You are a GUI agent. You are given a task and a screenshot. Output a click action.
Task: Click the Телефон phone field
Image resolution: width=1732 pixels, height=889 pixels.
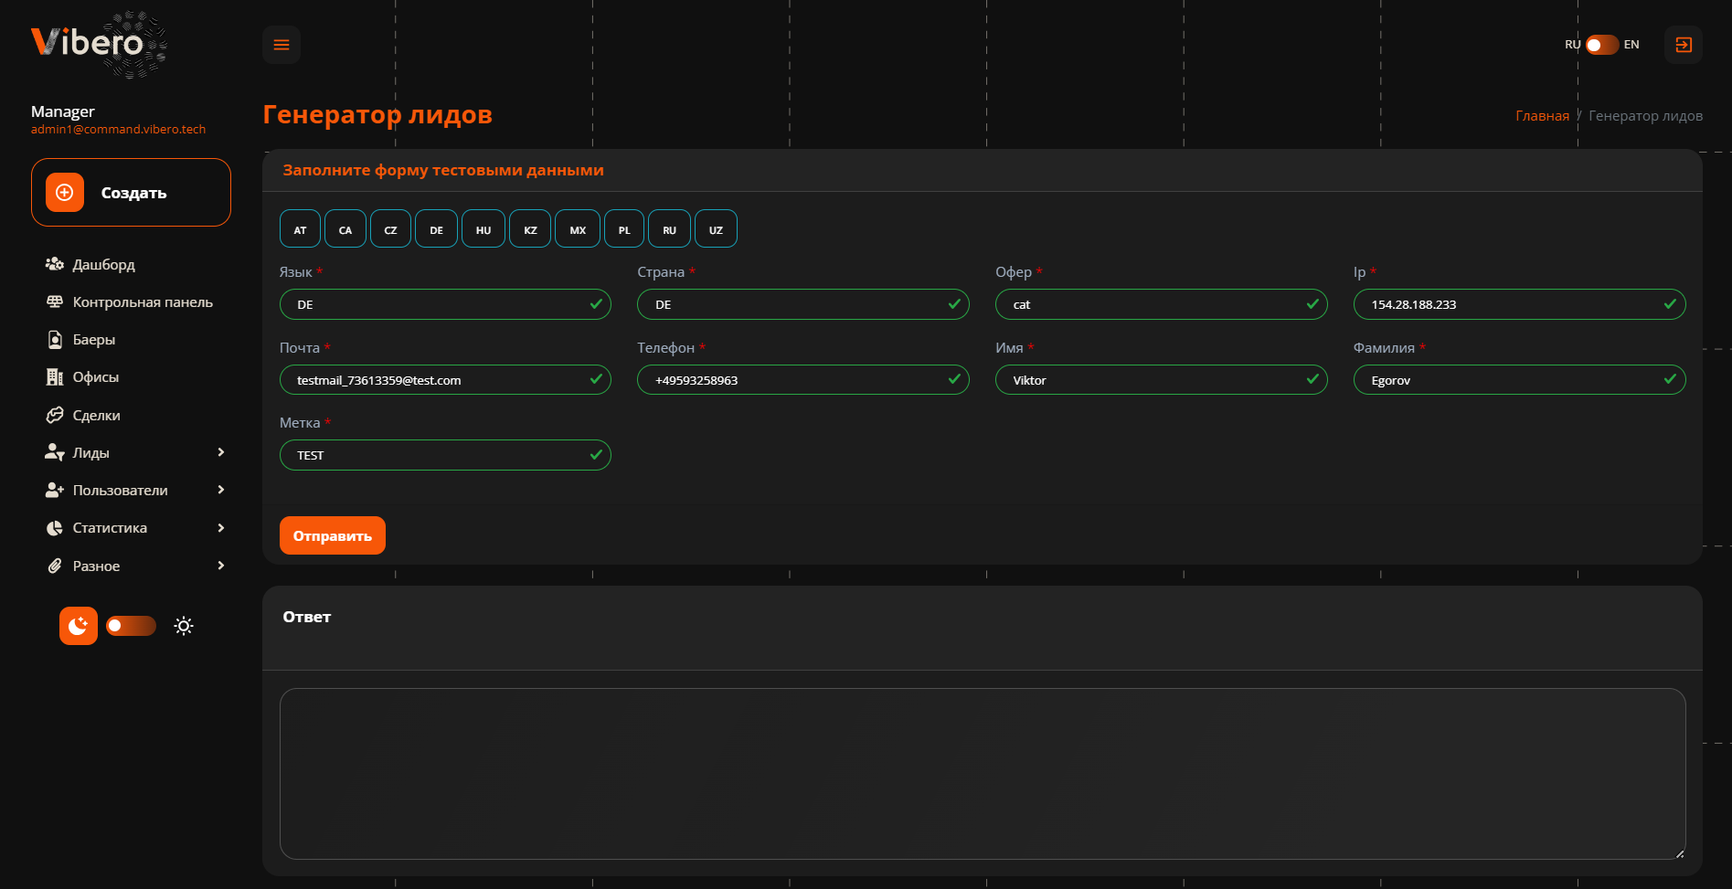point(802,380)
